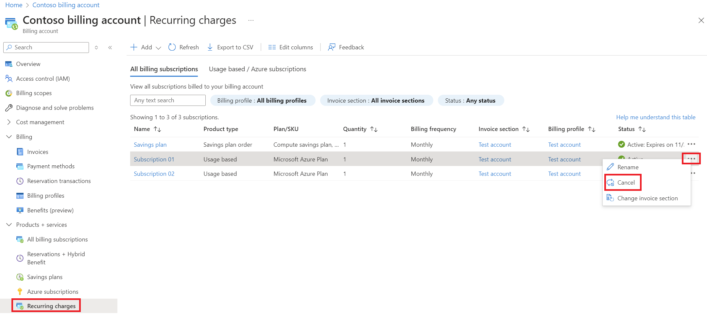Image resolution: width=707 pixels, height=314 pixels.
Task: Collapse the sidebar menu with double chevron
Action: pos(110,47)
